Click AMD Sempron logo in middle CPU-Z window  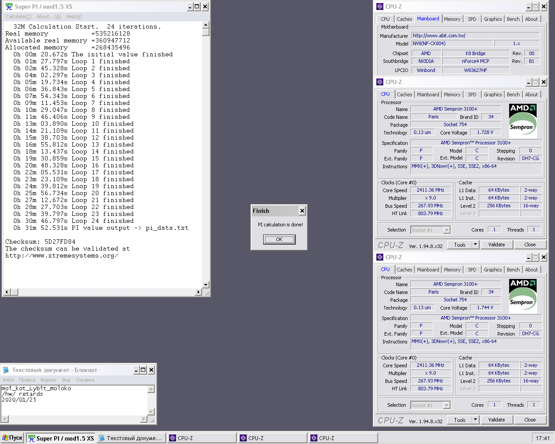[522, 121]
